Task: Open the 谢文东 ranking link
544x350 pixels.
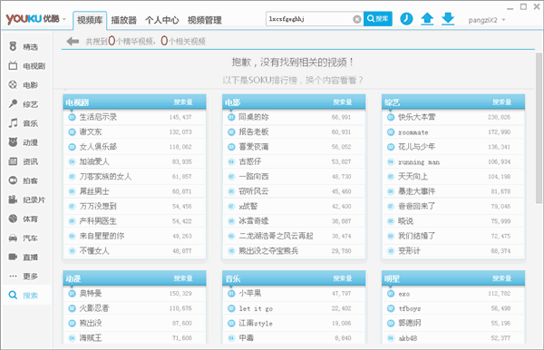Action: click(x=91, y=131)
